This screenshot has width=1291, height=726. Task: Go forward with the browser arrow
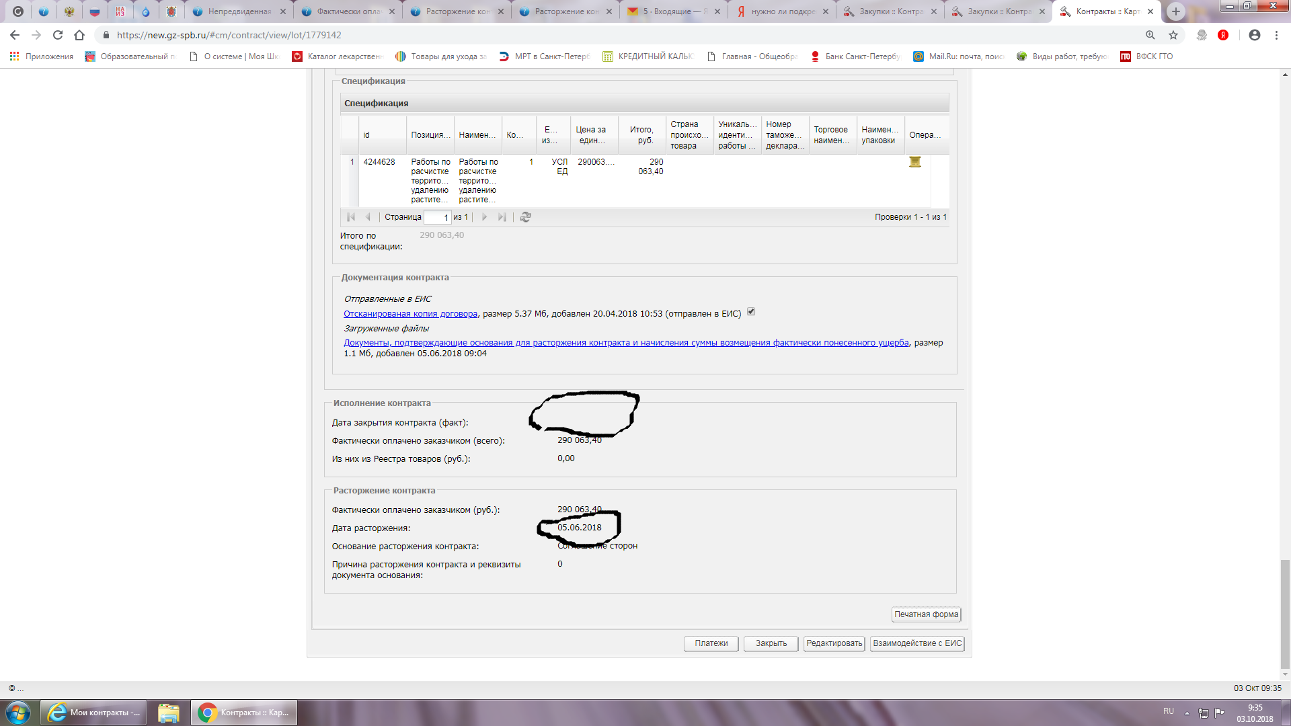click(36, 35)
